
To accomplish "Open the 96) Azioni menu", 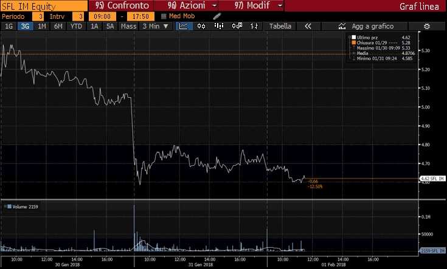I will (x=186, y=5).
